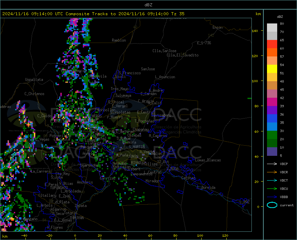Click the 'Gltallary' map label
This screenshot has width=297, height=240.
pyautogui.click(x=47, y=195)
